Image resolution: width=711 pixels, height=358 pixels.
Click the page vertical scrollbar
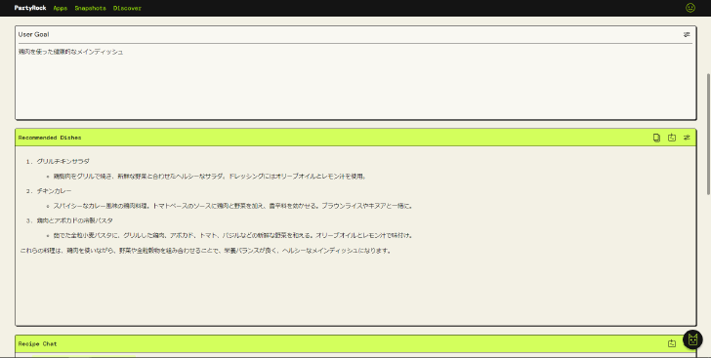point(708,135)
